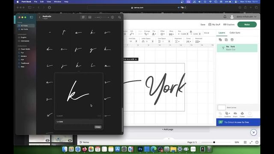Open Curve text tool

[188, 41]
